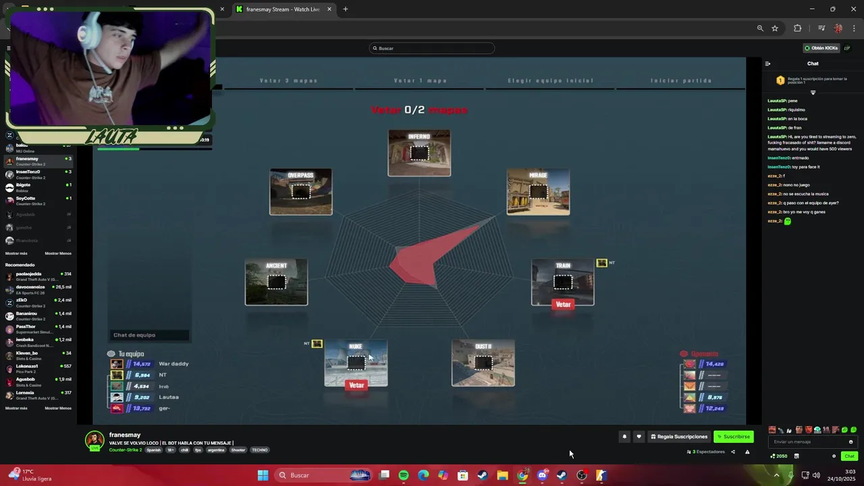864x486 pixels.
Task: Open chat settings gear icon
Action: click(834, 456)
